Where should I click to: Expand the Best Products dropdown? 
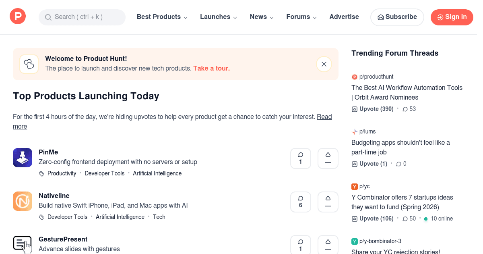coord(162,17)
